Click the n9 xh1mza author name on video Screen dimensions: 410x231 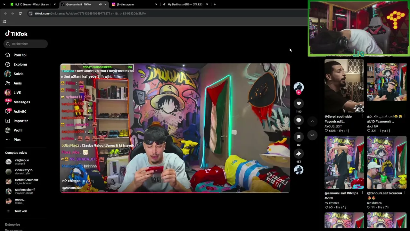click(x=71, y=181)
